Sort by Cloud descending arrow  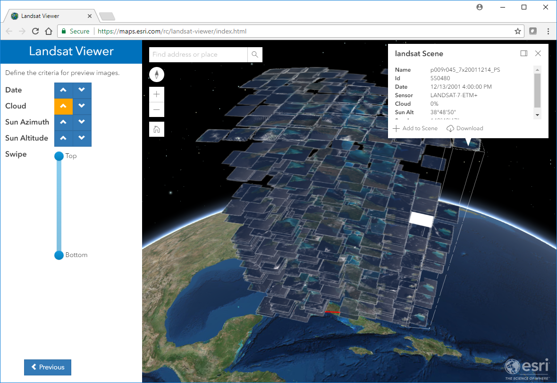(82, 106)
